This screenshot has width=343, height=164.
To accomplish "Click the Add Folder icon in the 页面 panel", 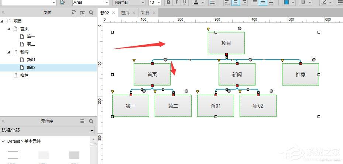I will tap(83, 13).
